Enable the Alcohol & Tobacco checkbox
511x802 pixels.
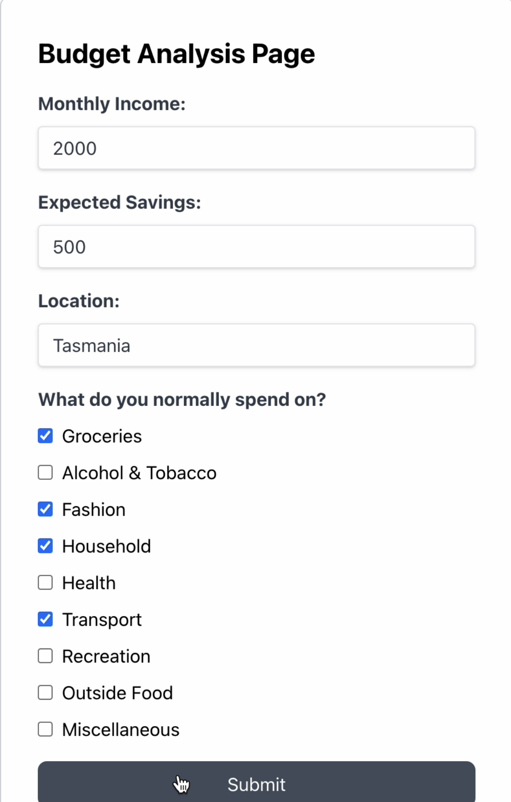(x=45, y=473)
